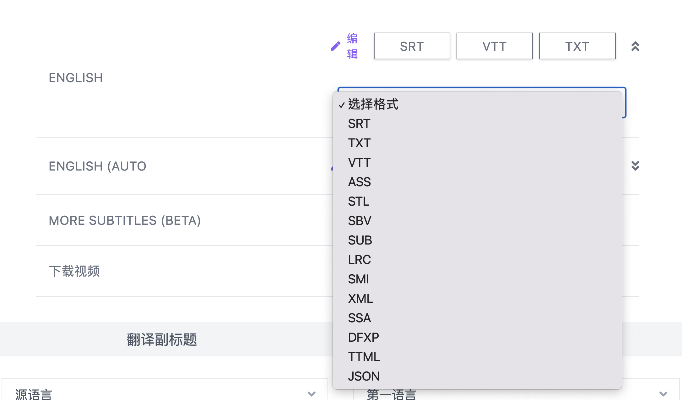Collapse the English row with double chevron up
This screenshot has width=682, height=400.
point(635,46)
